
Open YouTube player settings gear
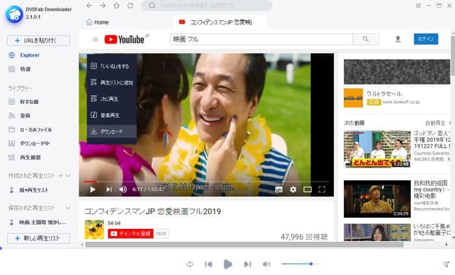[x=293, y=189]
